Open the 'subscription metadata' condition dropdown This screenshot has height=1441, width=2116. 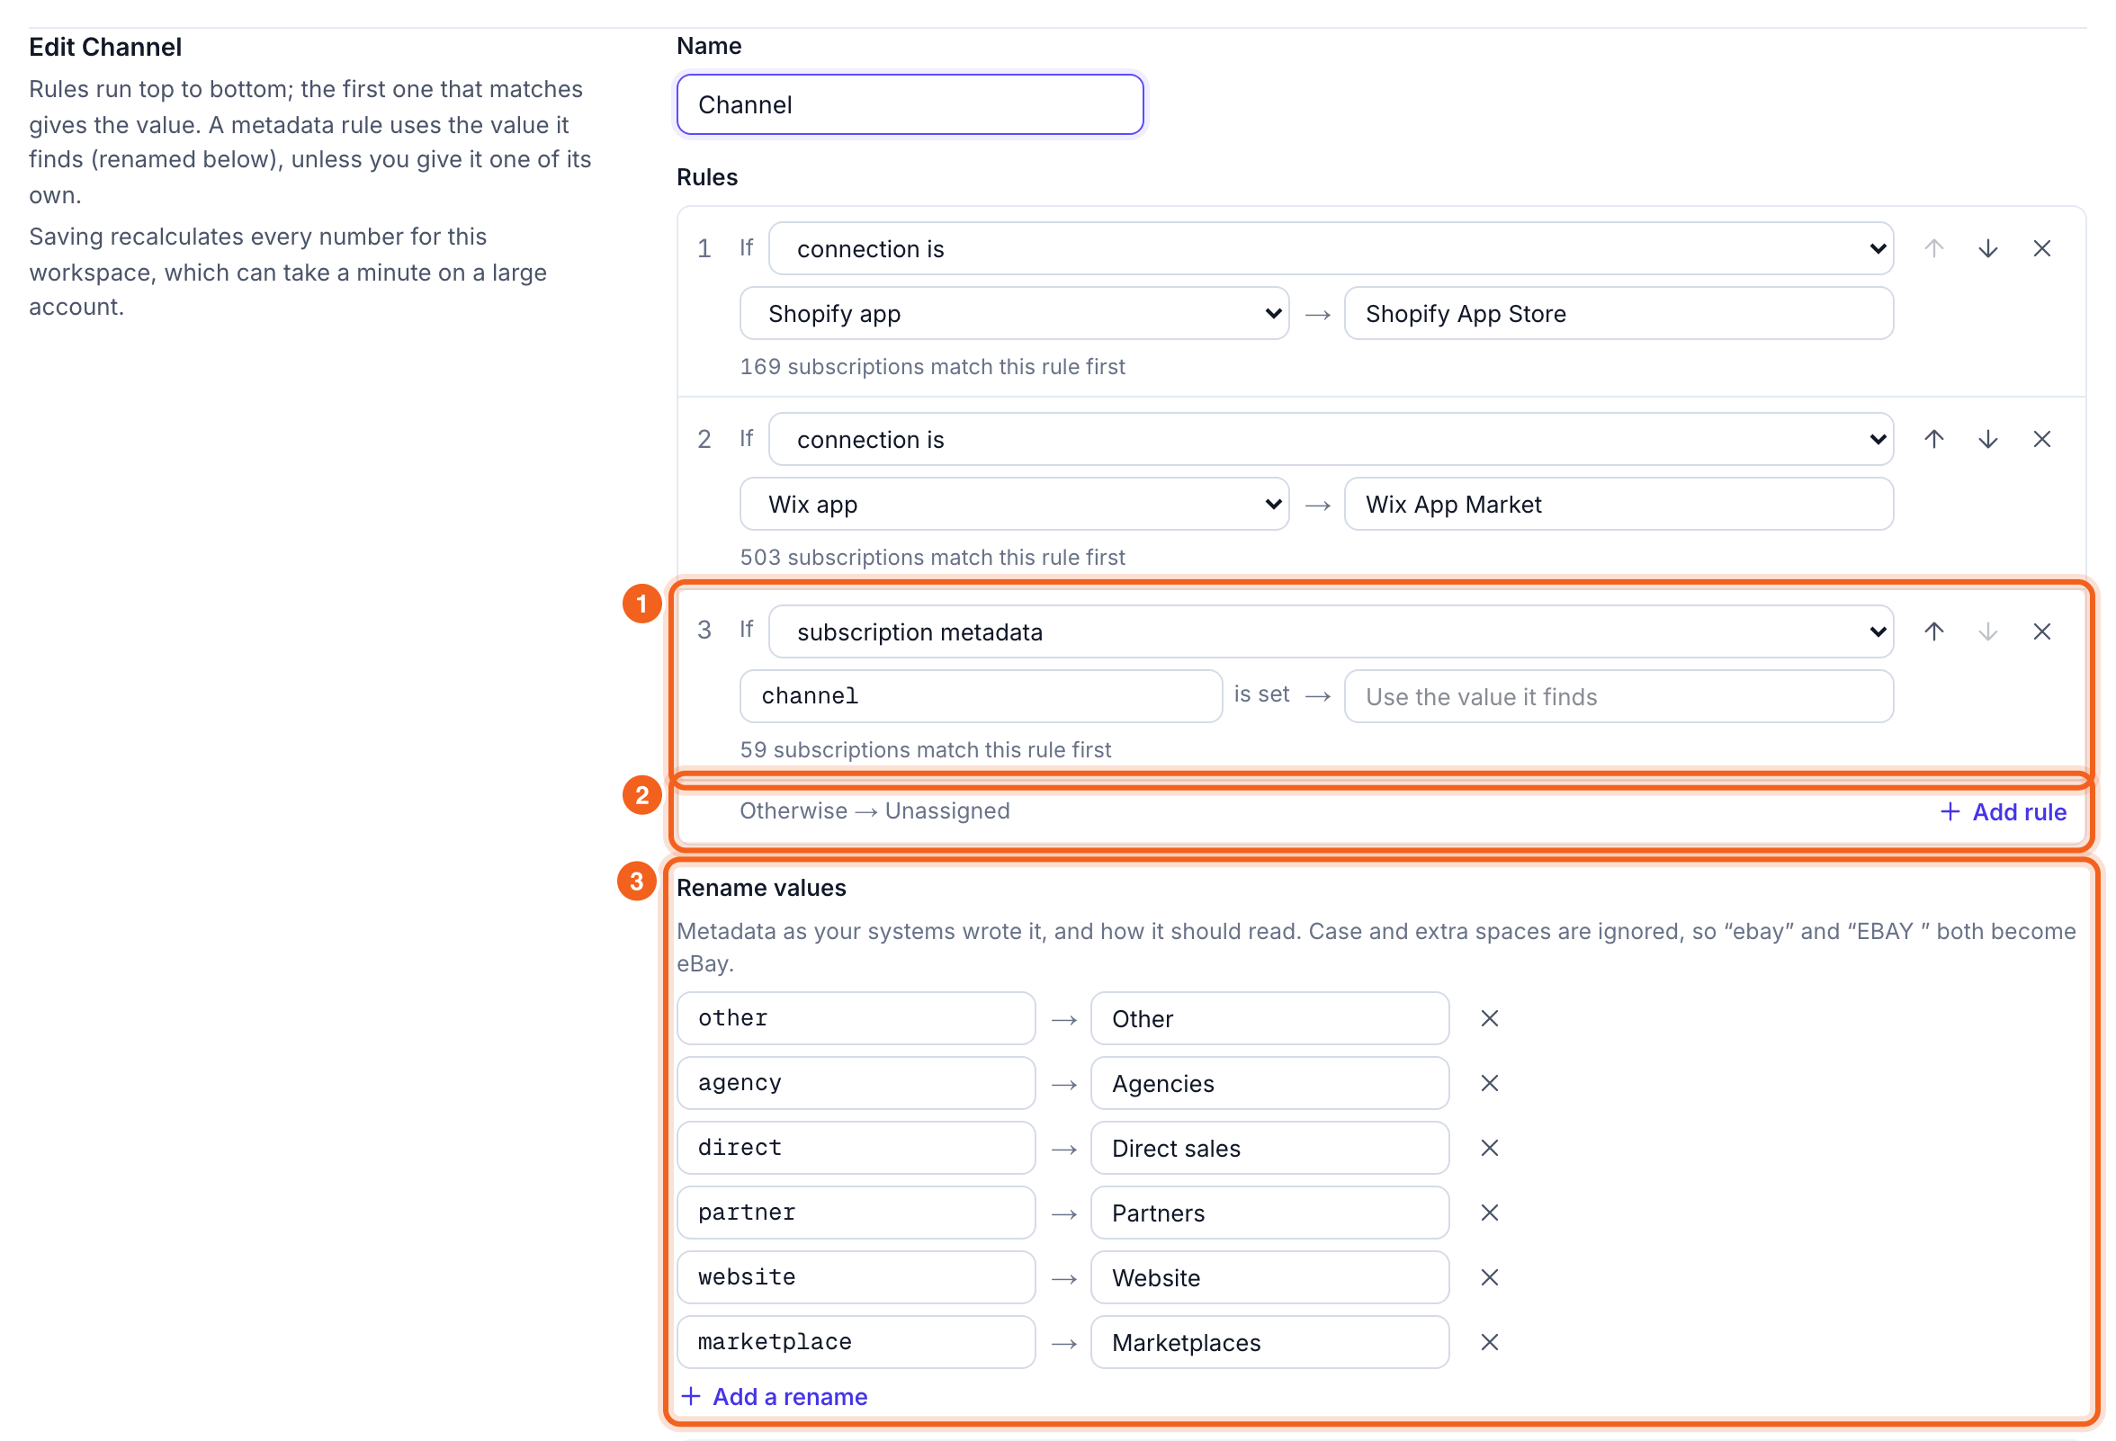click(1331, 631)
